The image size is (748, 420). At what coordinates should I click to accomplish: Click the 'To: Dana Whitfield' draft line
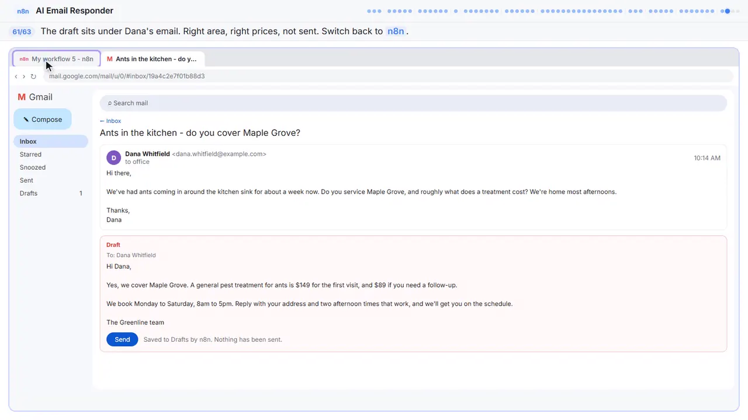[x=131, y=255]
